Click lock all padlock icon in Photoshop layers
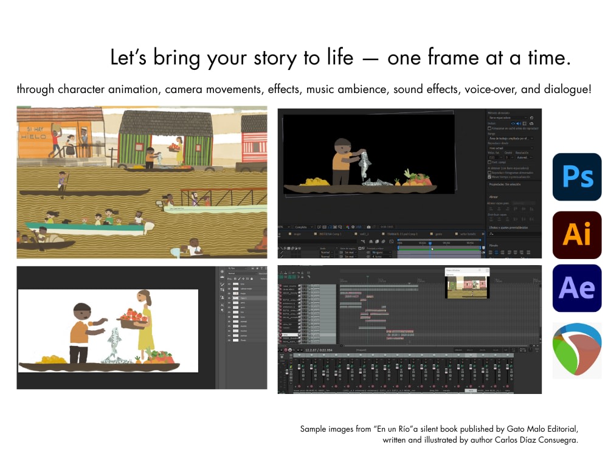The width and height of the screenshot is (608, 456). click(252, 279)
